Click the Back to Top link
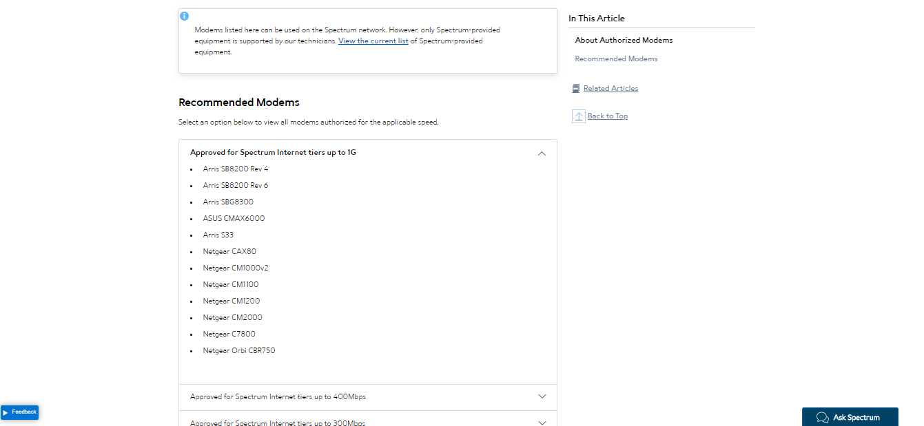Viewport: 924px width, 426px height. coord(608,116)
